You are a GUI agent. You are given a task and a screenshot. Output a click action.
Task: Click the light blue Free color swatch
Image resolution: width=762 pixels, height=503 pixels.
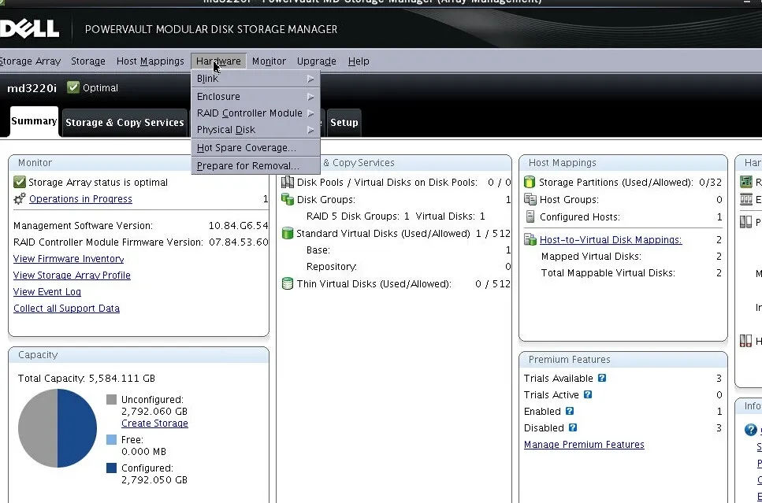click(111, 439)
